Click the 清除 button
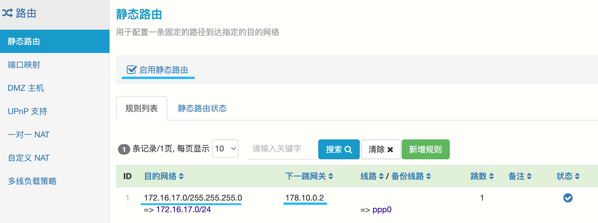The image size is (598, 223). click(381, 149)
